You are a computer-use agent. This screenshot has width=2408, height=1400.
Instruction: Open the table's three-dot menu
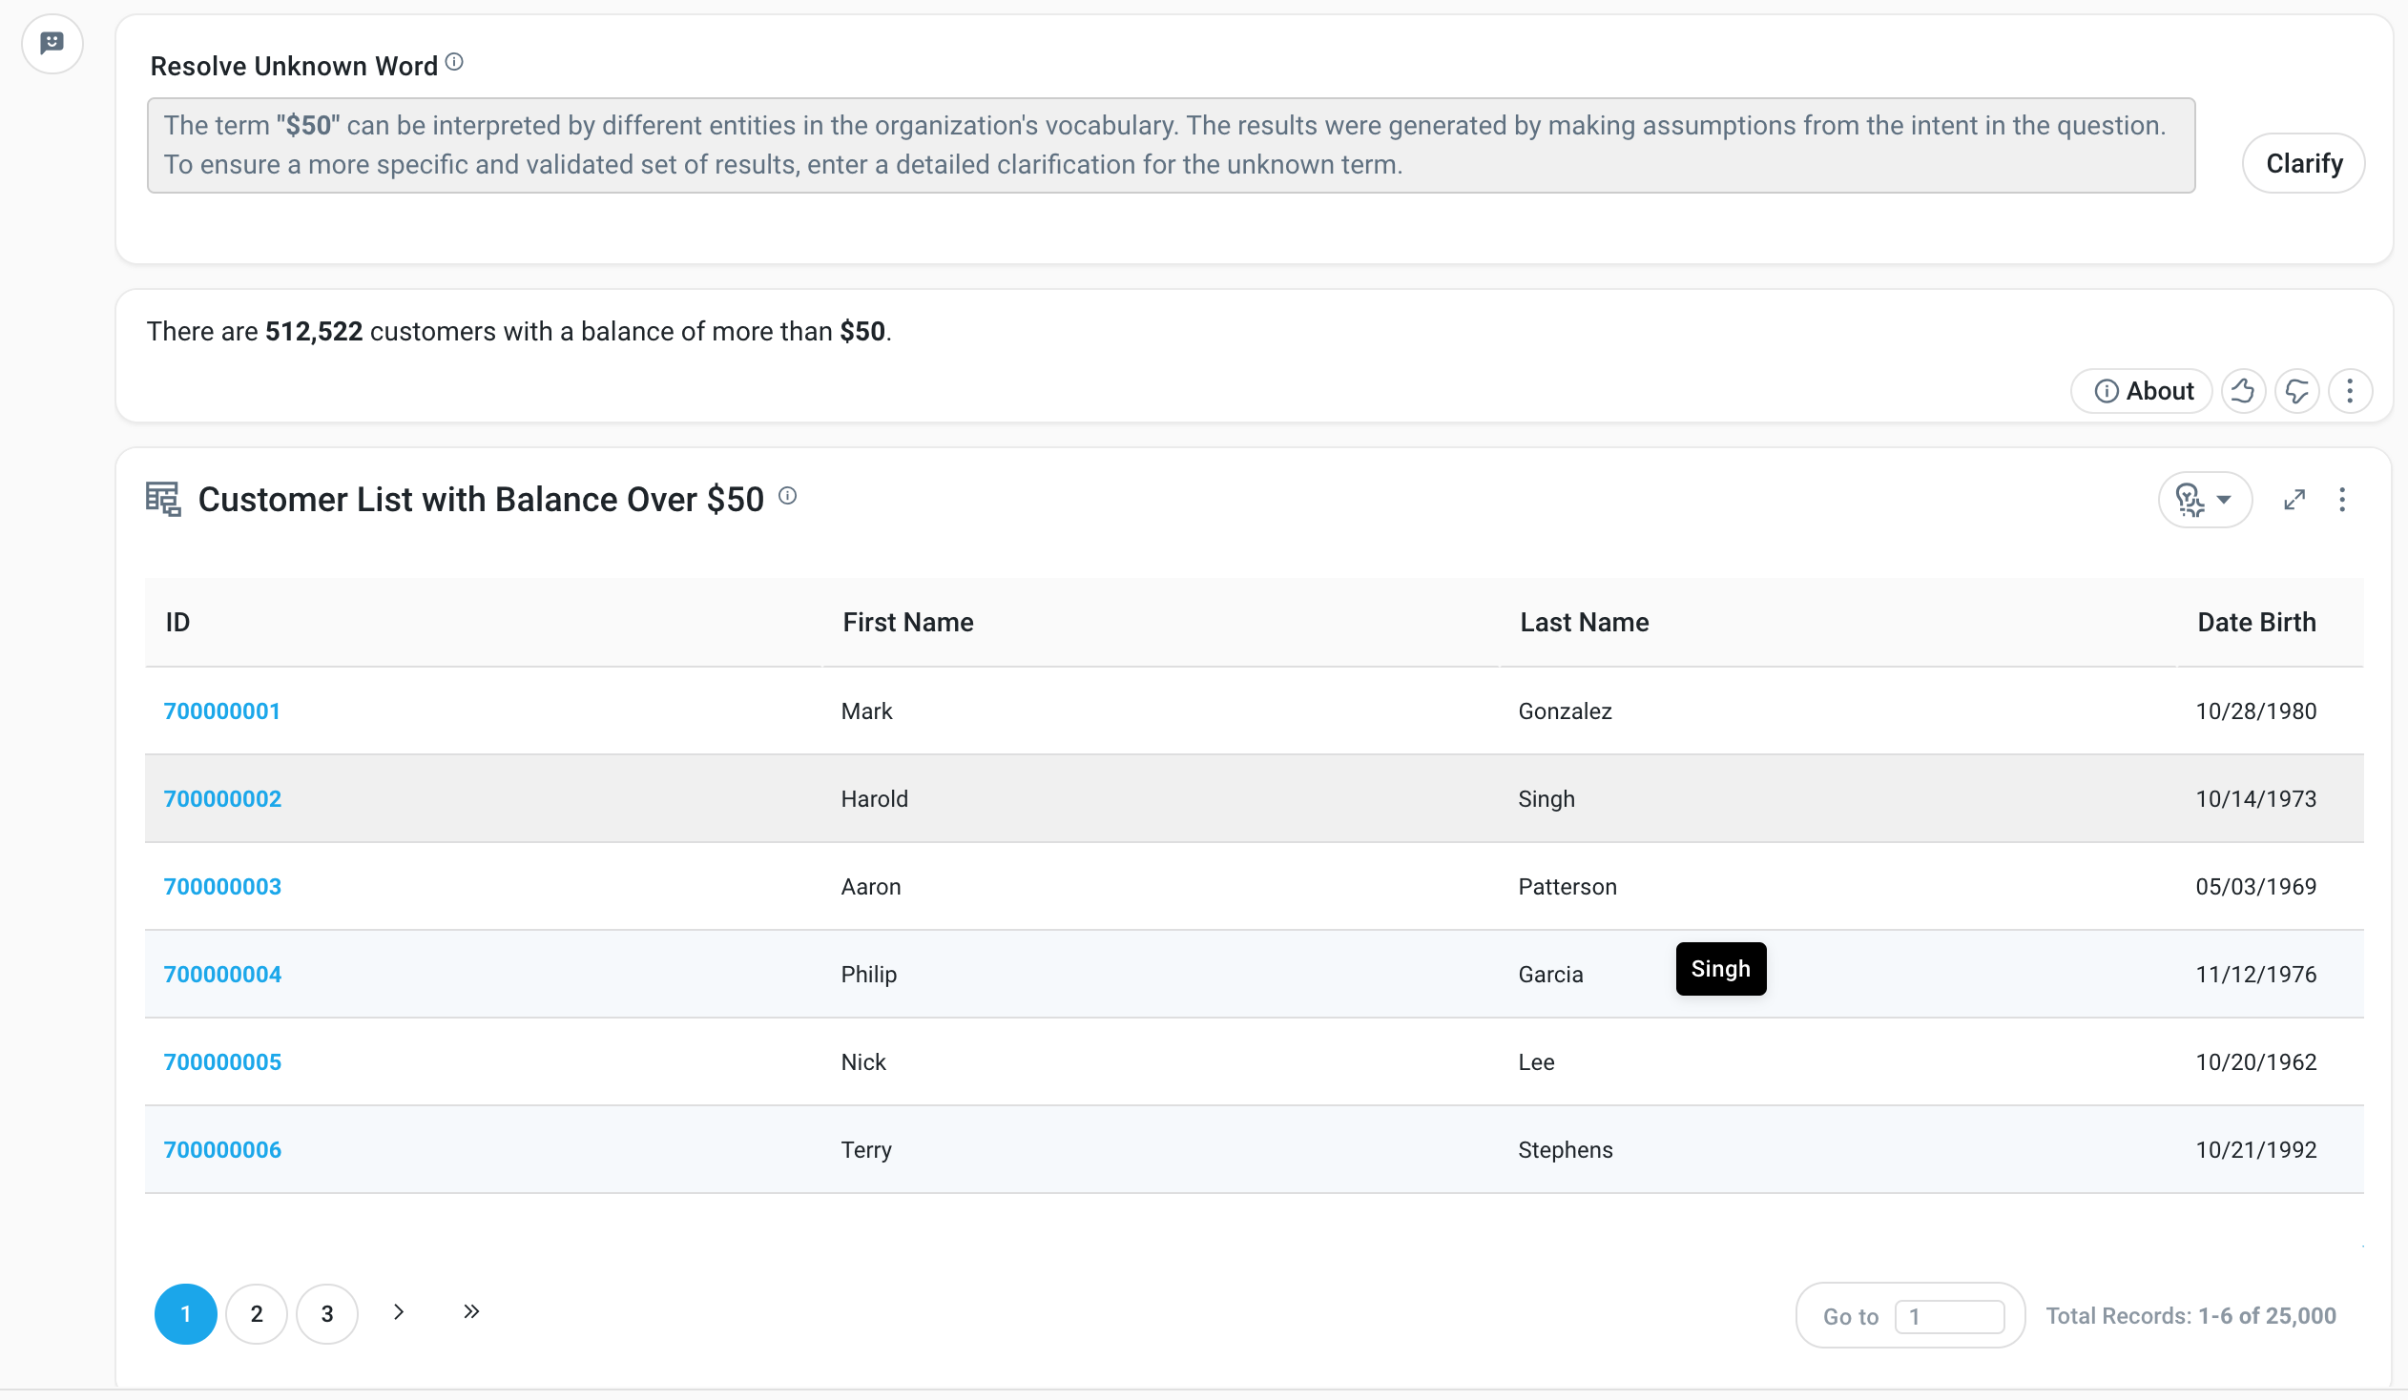tap(2342, 500)
